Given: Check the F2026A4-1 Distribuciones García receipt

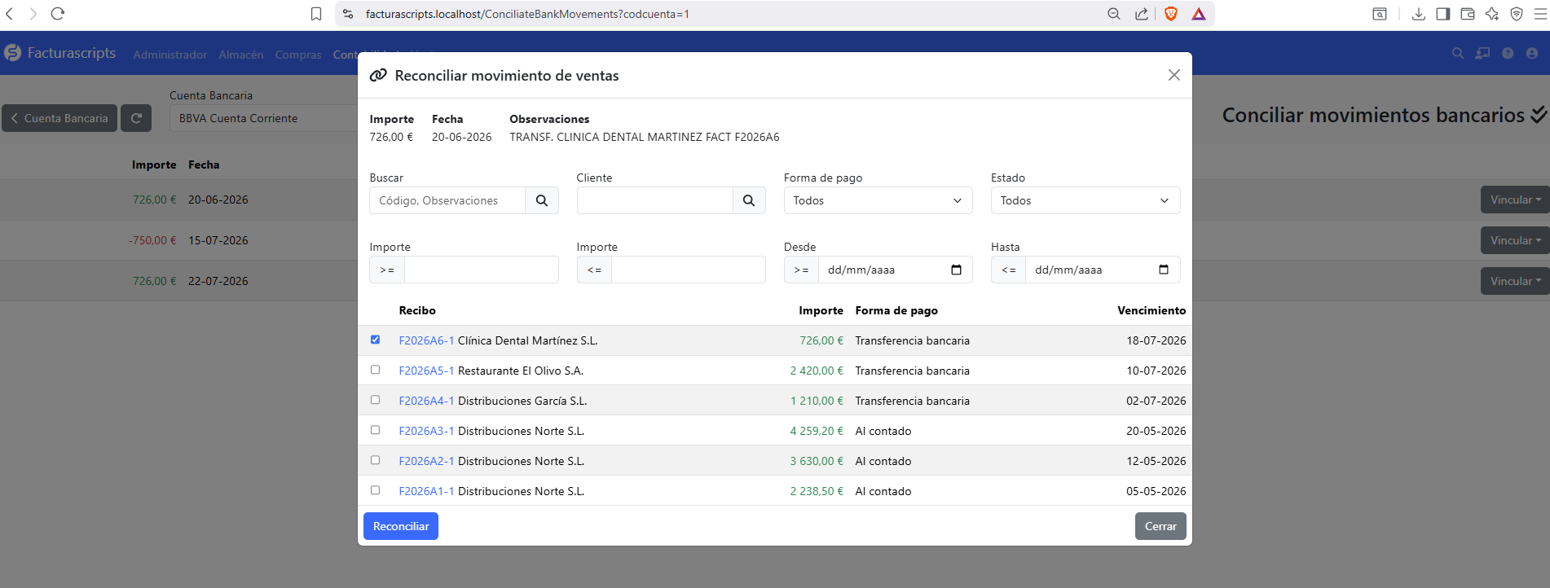Looking at the screenshot, I should click(375, 400).
